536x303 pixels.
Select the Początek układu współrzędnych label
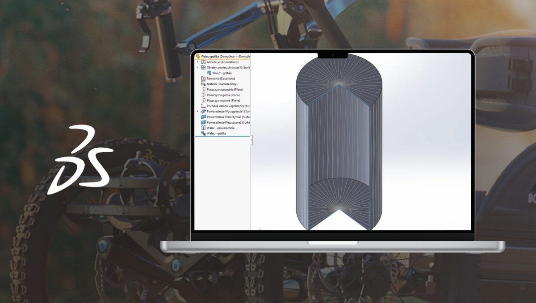[227, 106]
